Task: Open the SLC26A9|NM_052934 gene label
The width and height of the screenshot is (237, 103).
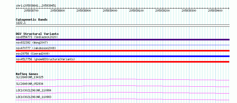Action: pyautogui.click(x=30, y=84)
